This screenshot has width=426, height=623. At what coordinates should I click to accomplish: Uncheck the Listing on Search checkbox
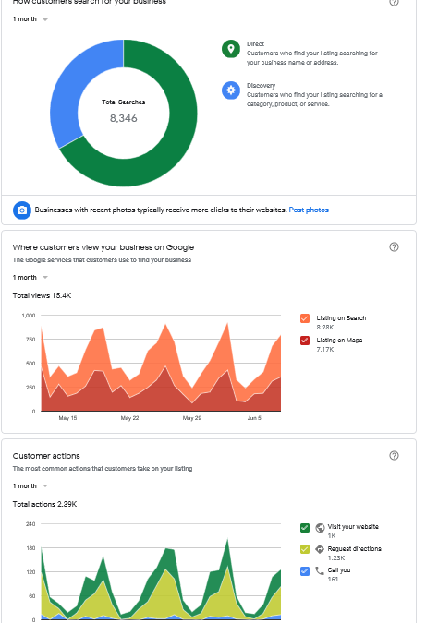(x=305, y=318)
